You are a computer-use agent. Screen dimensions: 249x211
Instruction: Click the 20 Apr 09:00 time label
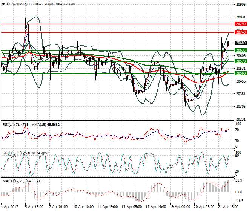pos(204,207)
